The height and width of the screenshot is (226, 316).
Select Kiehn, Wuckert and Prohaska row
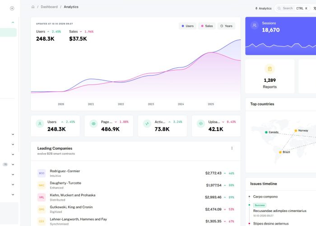coord(135,197)
